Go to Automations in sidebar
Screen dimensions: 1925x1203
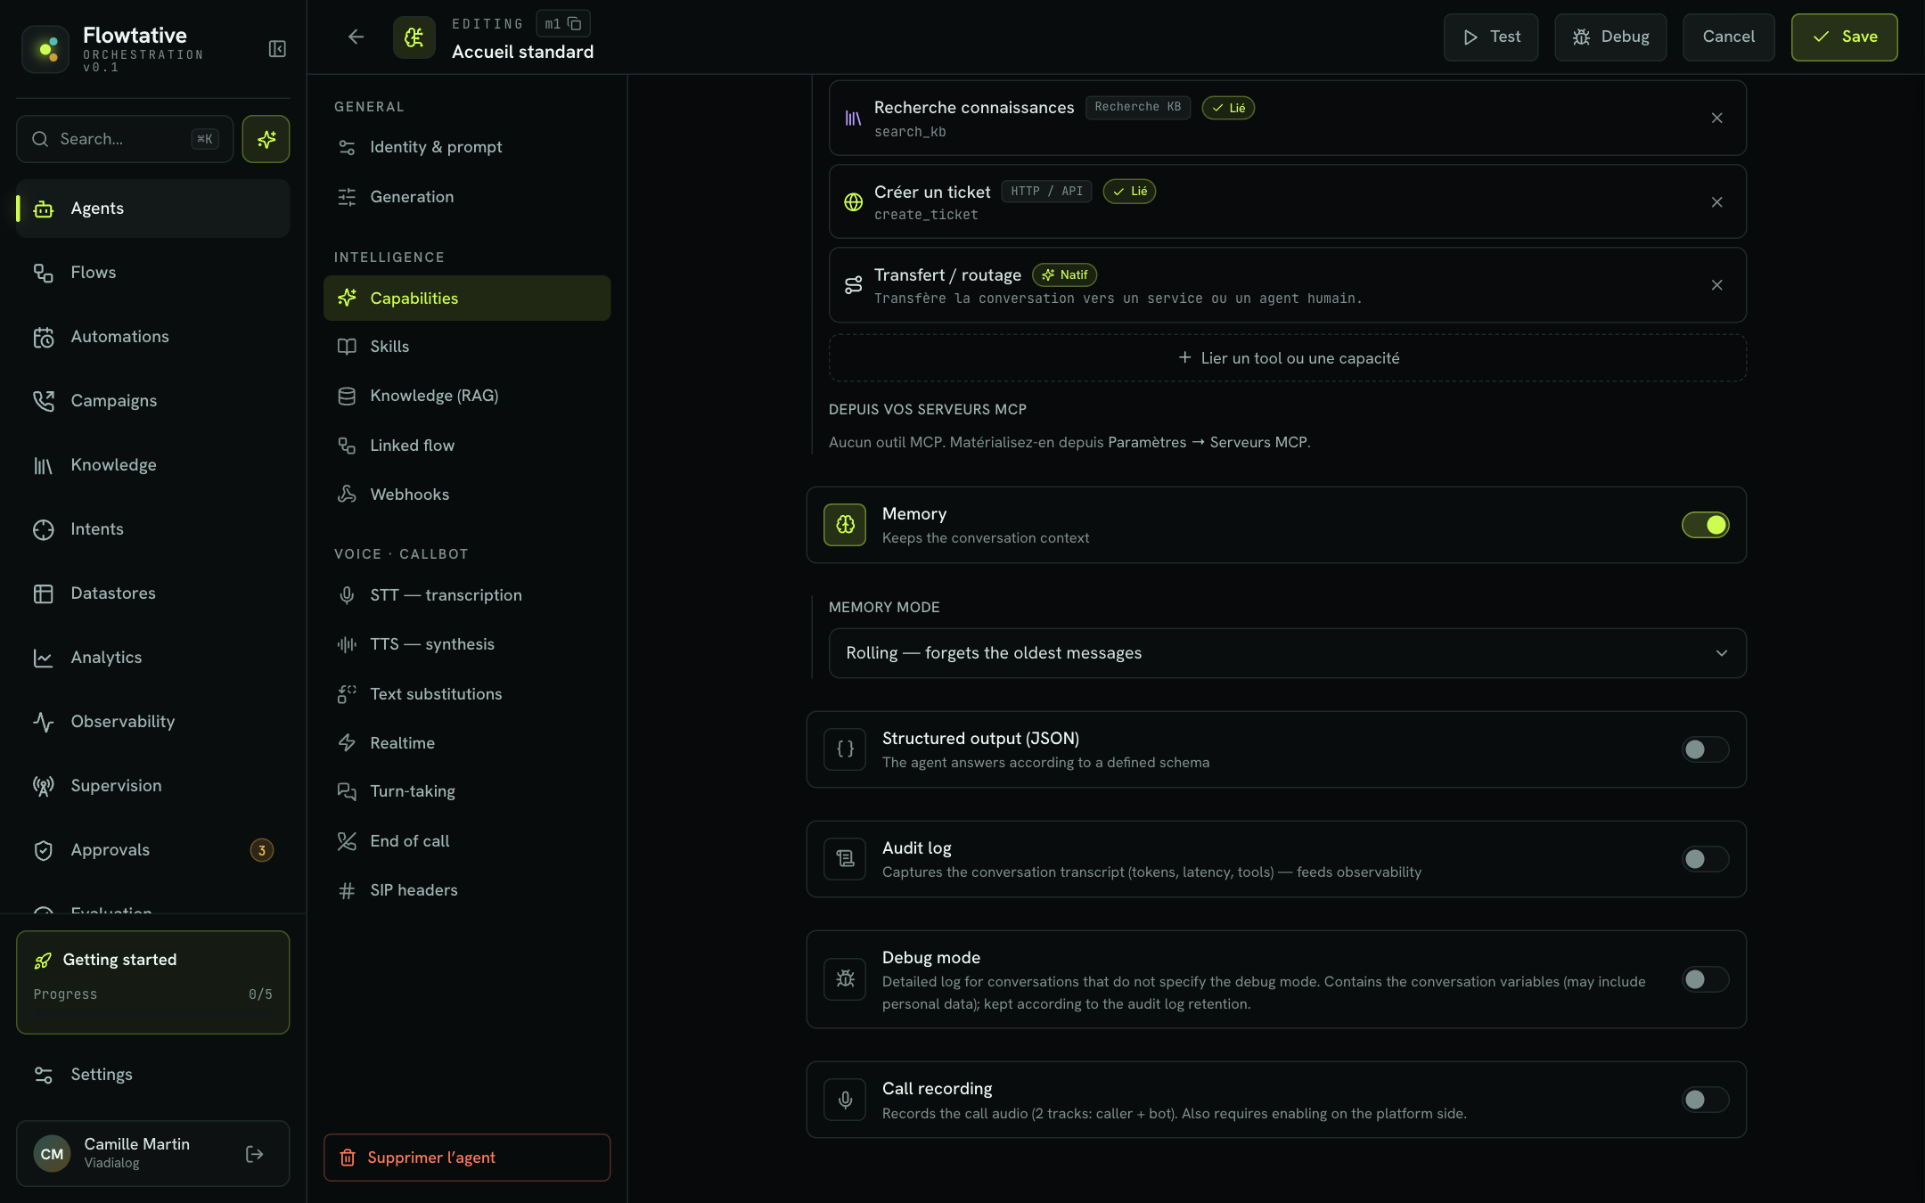(153, 337)
